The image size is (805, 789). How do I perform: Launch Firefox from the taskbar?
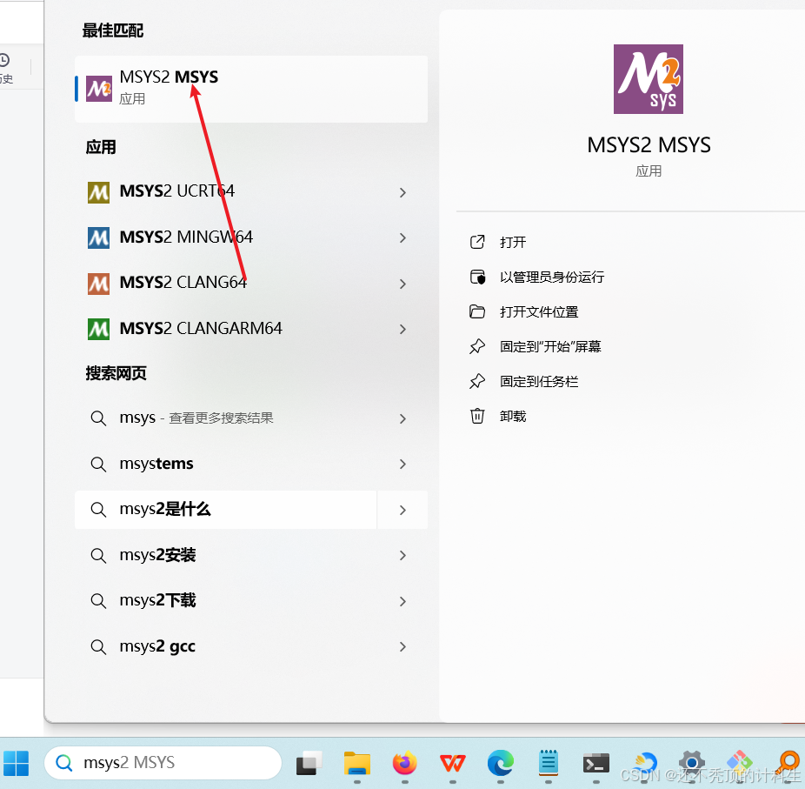click(404, 763)
